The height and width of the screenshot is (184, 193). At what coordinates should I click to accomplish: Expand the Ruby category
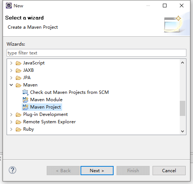[11, 129]
